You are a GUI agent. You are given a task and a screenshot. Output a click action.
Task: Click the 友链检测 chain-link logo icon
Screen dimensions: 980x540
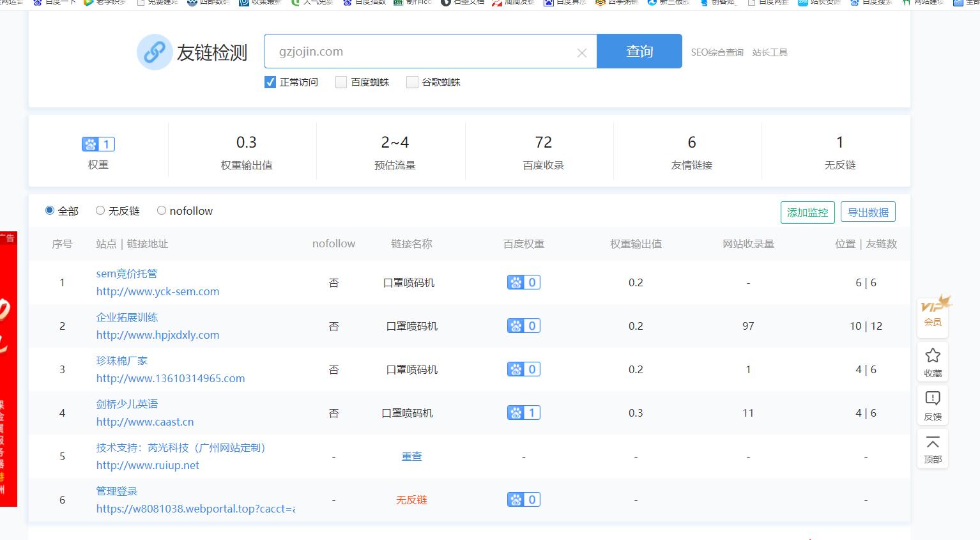click(x=155, y=52)
